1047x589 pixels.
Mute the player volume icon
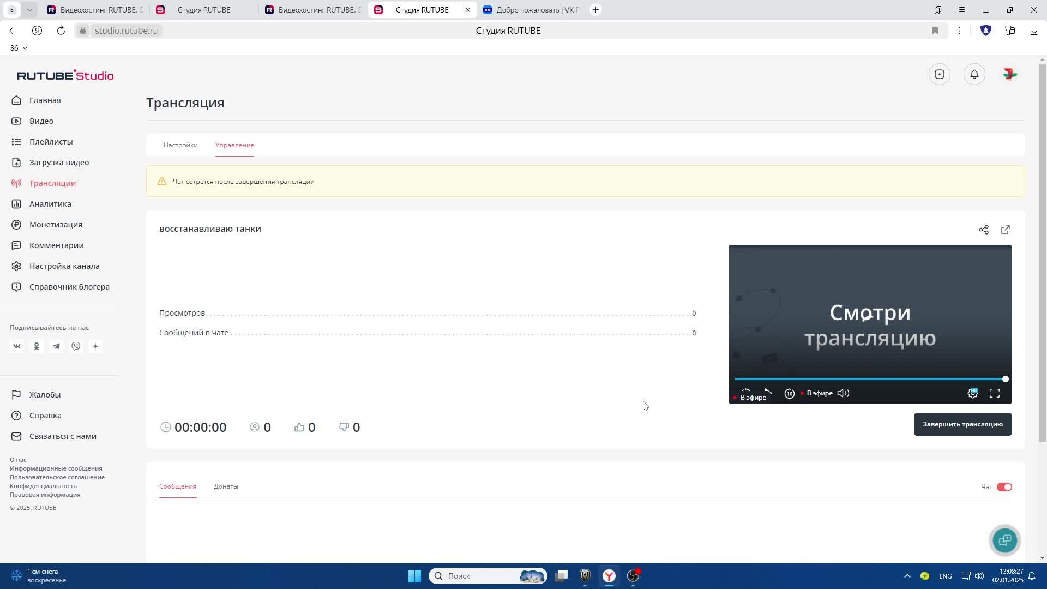click(843, 393)
